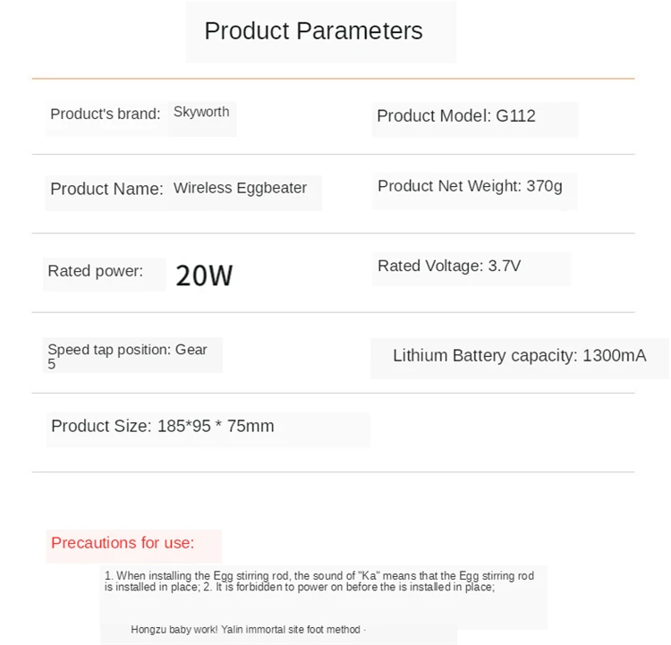This screenshot has width=671, height=645.
Task: Click the "Rated power:" label
Action: [95, 271]
